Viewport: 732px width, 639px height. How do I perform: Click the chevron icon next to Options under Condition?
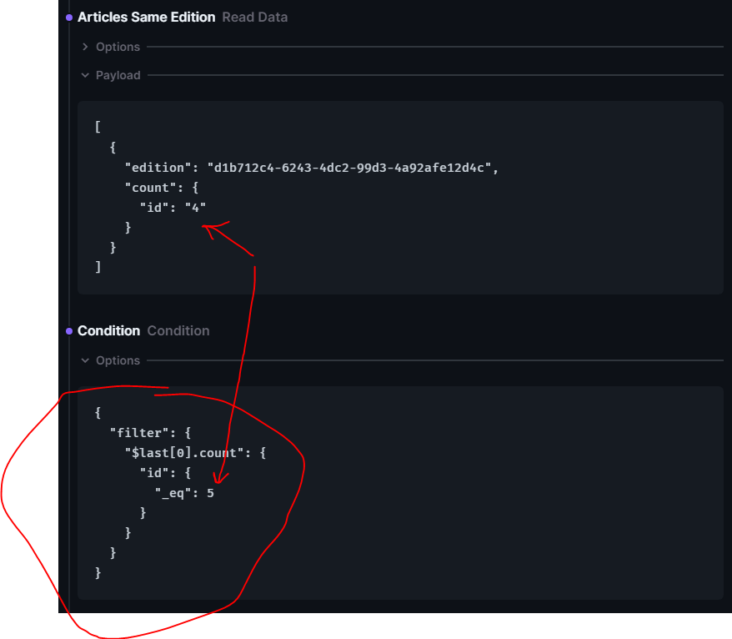point(84,360)
